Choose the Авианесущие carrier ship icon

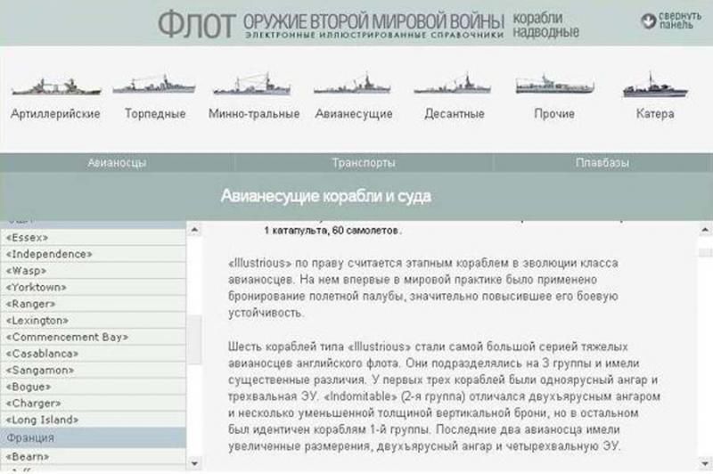342,86
